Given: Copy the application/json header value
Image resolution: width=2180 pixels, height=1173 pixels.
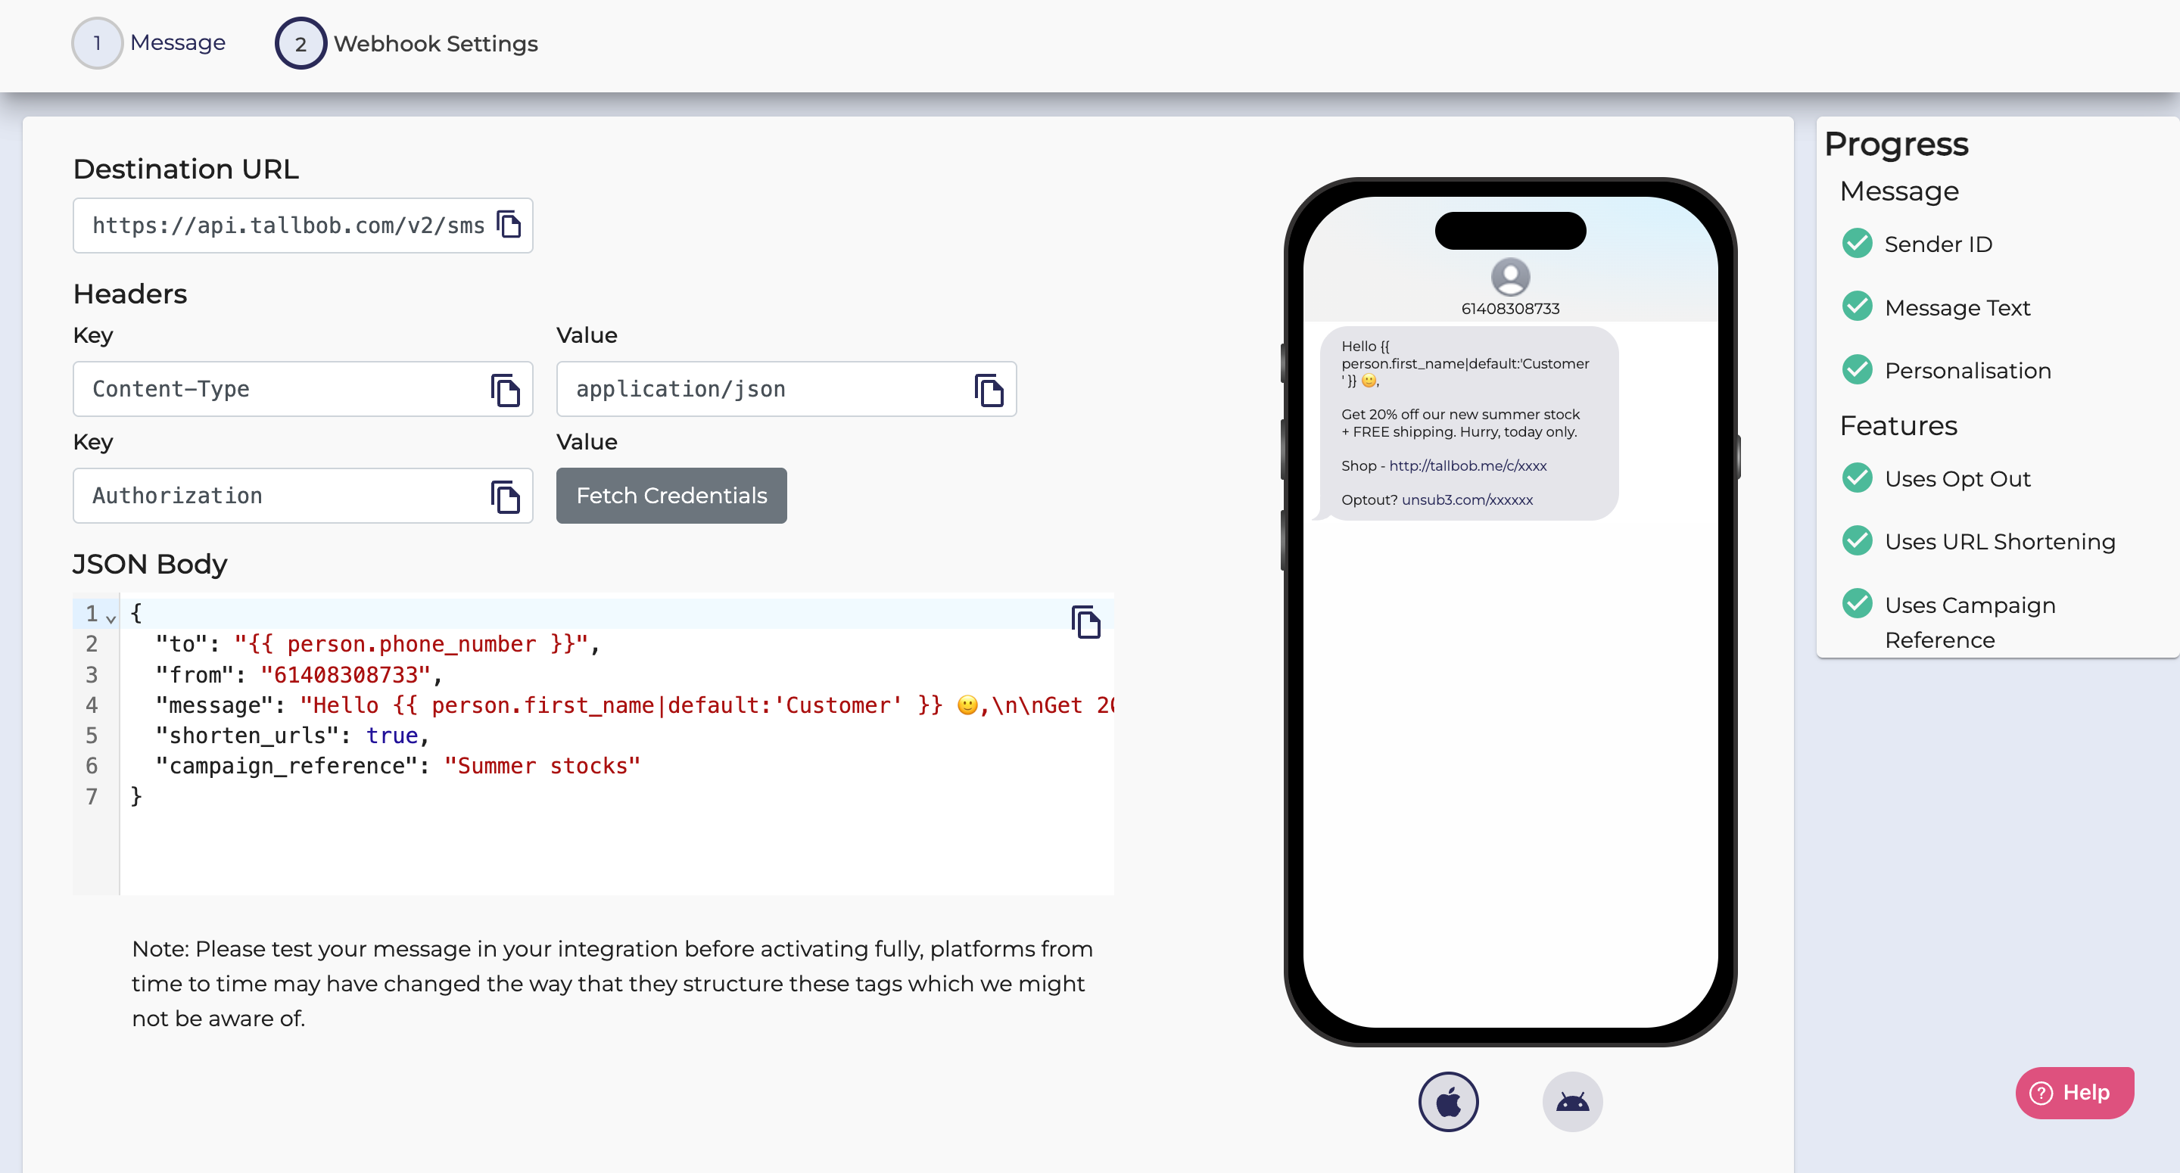Looking at the screenshot, I should pyautogui.click(x=989, y=390).
